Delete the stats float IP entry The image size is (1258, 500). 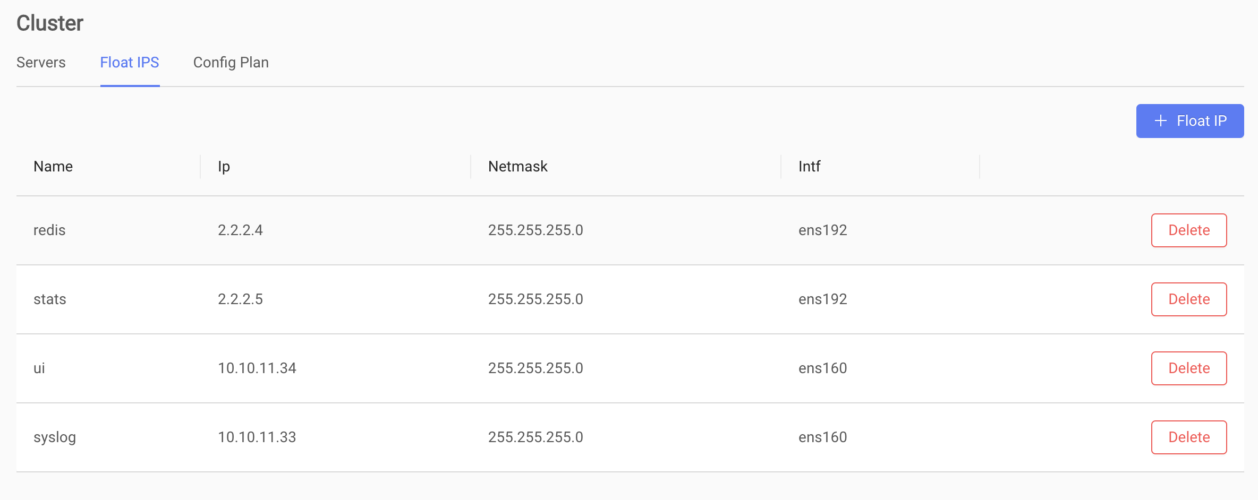tap(1189, 299)
